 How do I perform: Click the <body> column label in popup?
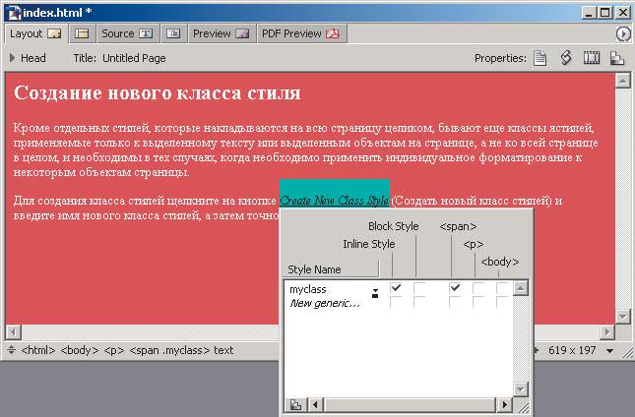(x=500, y=262)
